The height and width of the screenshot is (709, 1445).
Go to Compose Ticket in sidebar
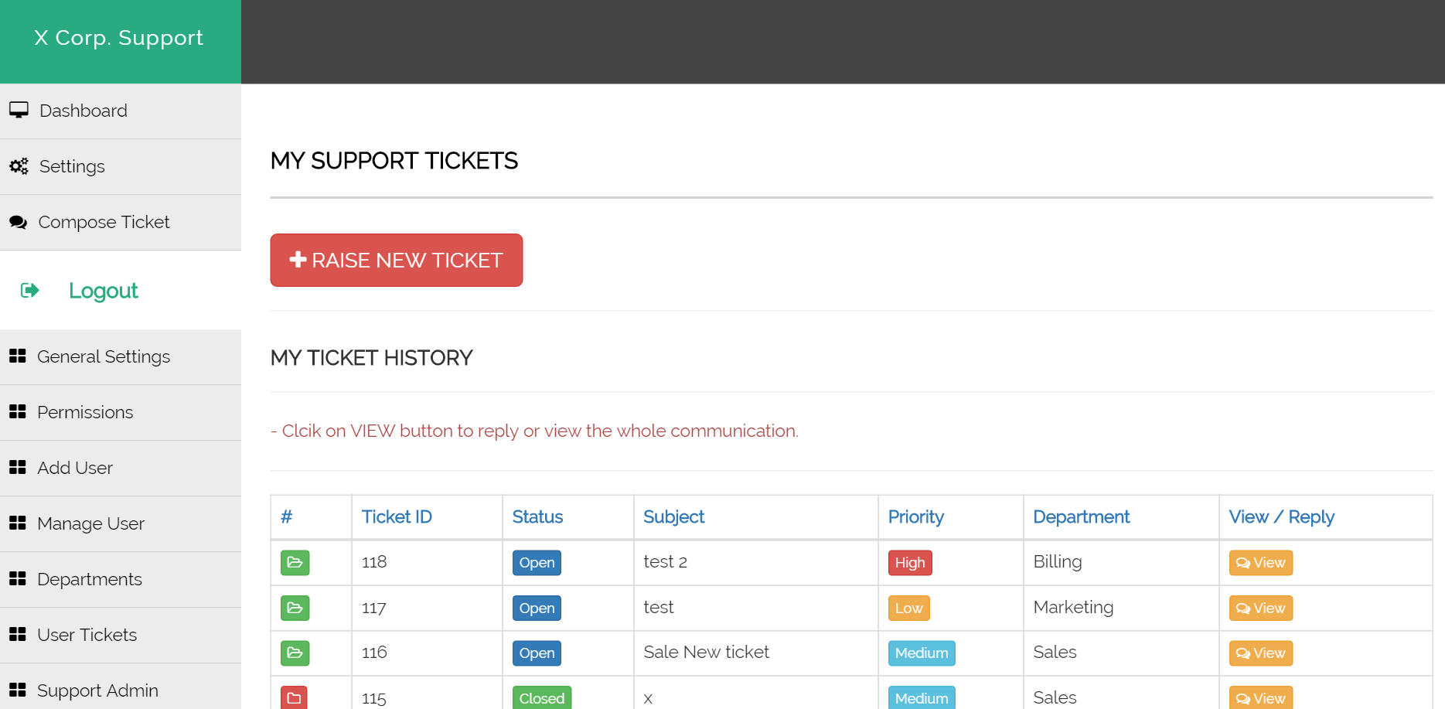coord(121,223)
